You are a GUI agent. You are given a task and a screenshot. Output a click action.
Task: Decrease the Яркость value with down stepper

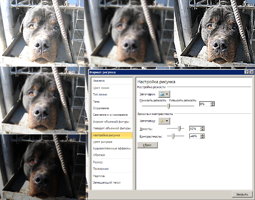tap(202, 129)
